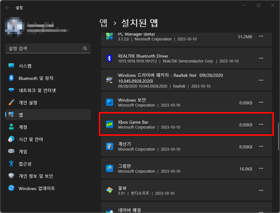Click the Bluetooth sidebar icon
Viewport: 280px width, 213px height.
point(11,78)
